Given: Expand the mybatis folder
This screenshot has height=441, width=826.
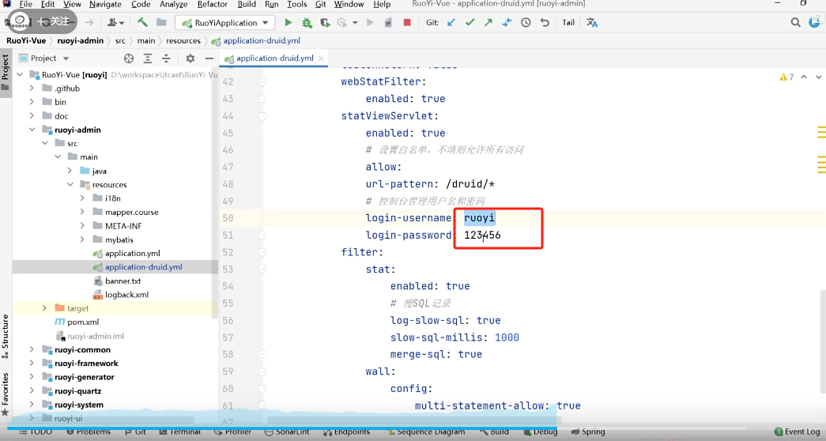Looking at the screenshot, I should coord(82,239).
